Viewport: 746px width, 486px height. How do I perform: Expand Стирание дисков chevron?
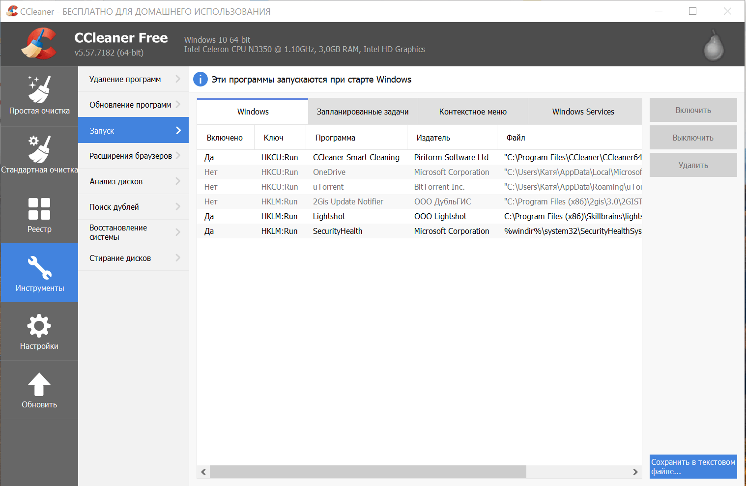click(178, 257)
